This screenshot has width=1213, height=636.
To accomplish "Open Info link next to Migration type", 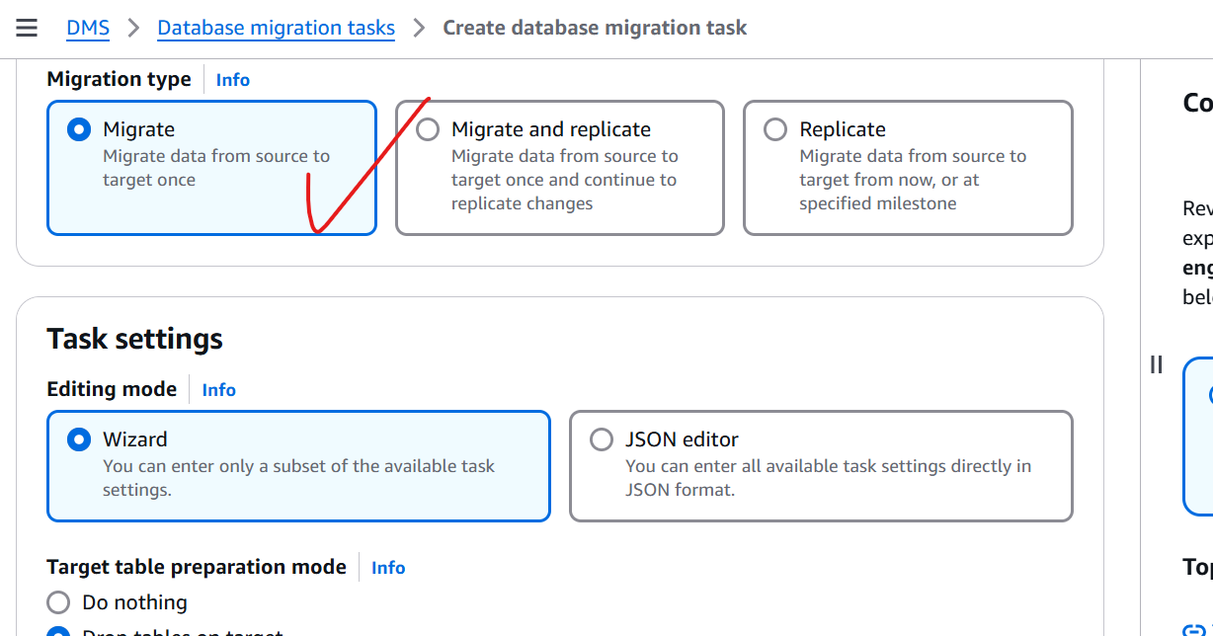I will tap(233, 80).
